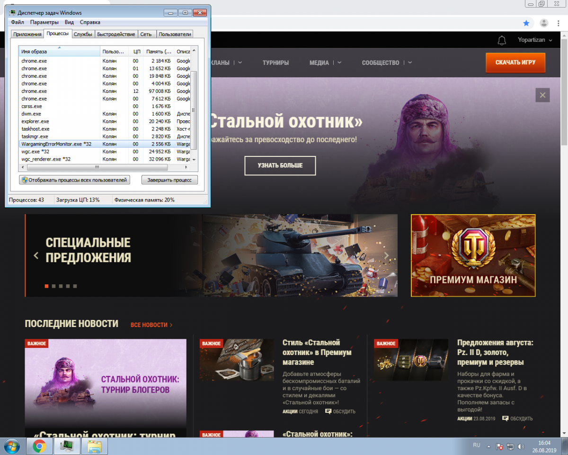Viewport: 568px width, 455px height.
Task: Select the dwm.exe process row
Action: (x=104, y=114)
